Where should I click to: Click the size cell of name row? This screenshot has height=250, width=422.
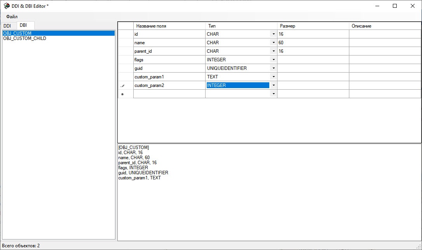coord(313,43)
